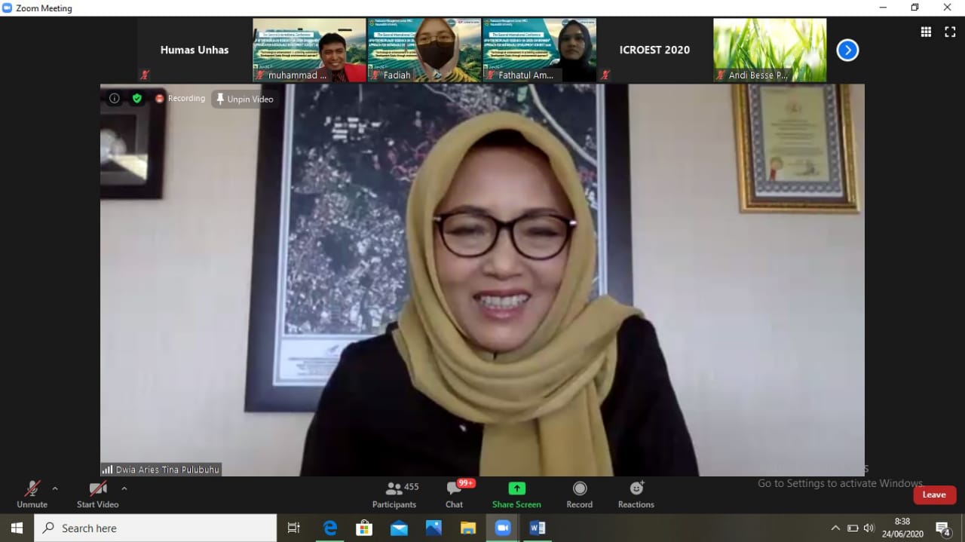Unmute the microphone
Screen dimensions: 965x542
tap(32, 495)
